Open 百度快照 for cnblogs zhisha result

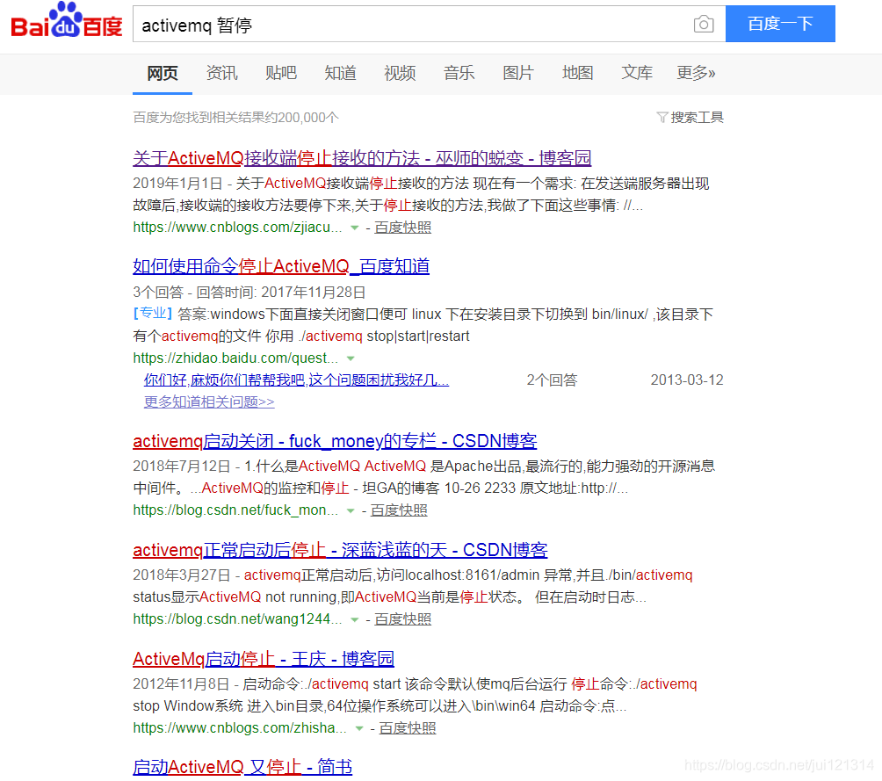pyautogui.click(x=408, y=728)
